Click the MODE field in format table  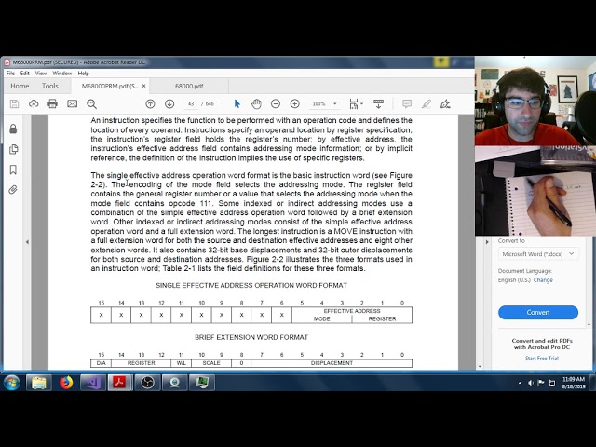coord(321,318)
